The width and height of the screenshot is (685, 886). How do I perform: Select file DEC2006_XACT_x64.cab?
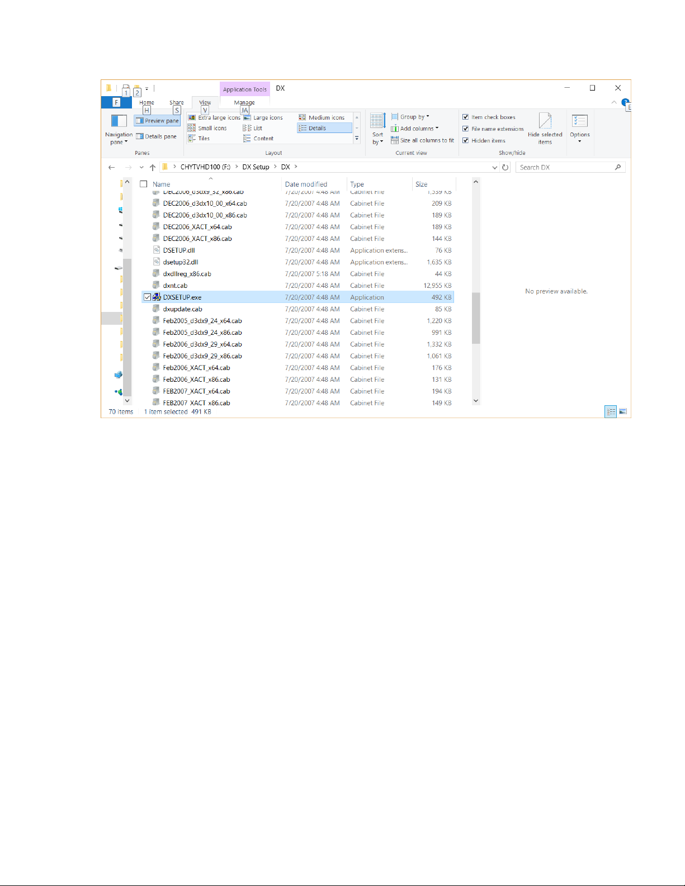tap(197, 227)
